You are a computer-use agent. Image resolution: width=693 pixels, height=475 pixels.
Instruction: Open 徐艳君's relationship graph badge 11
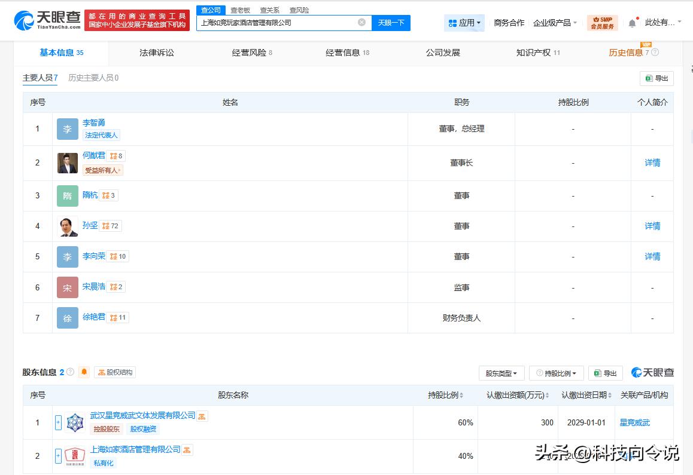(x=118, y=317)
